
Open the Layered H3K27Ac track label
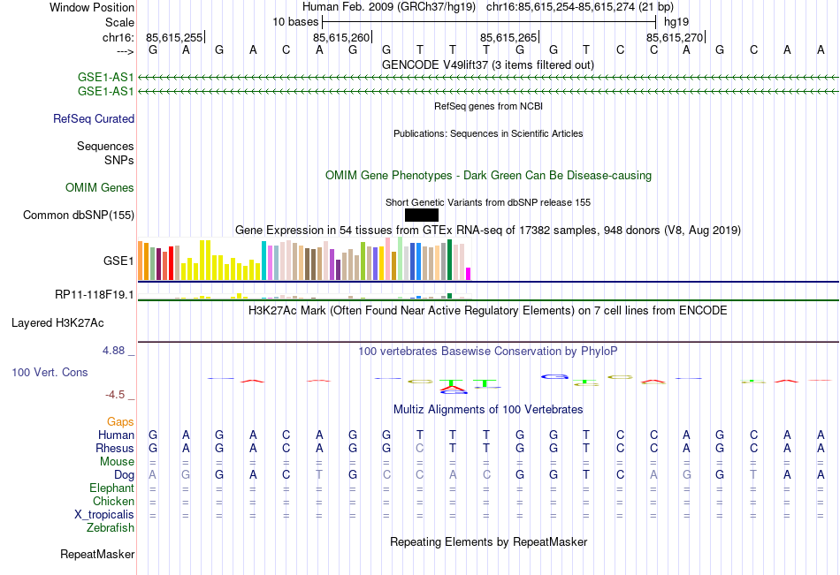click(x=57, y=323)
